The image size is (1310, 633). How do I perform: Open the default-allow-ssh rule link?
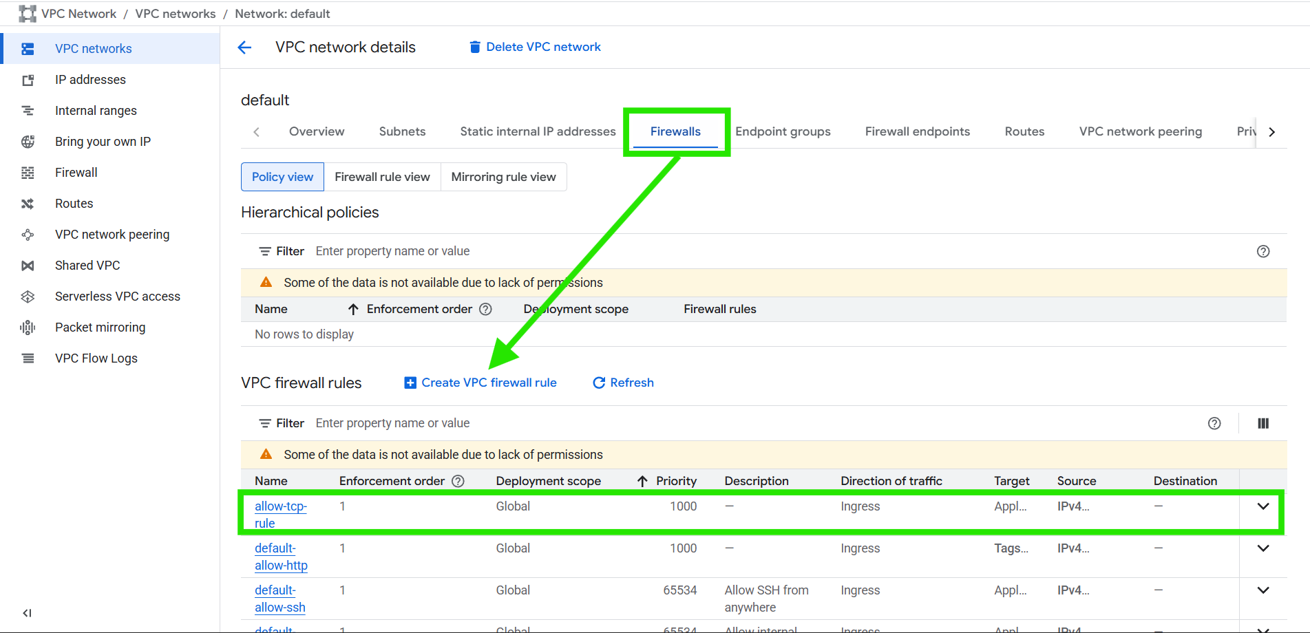click(x=279, y=599)
